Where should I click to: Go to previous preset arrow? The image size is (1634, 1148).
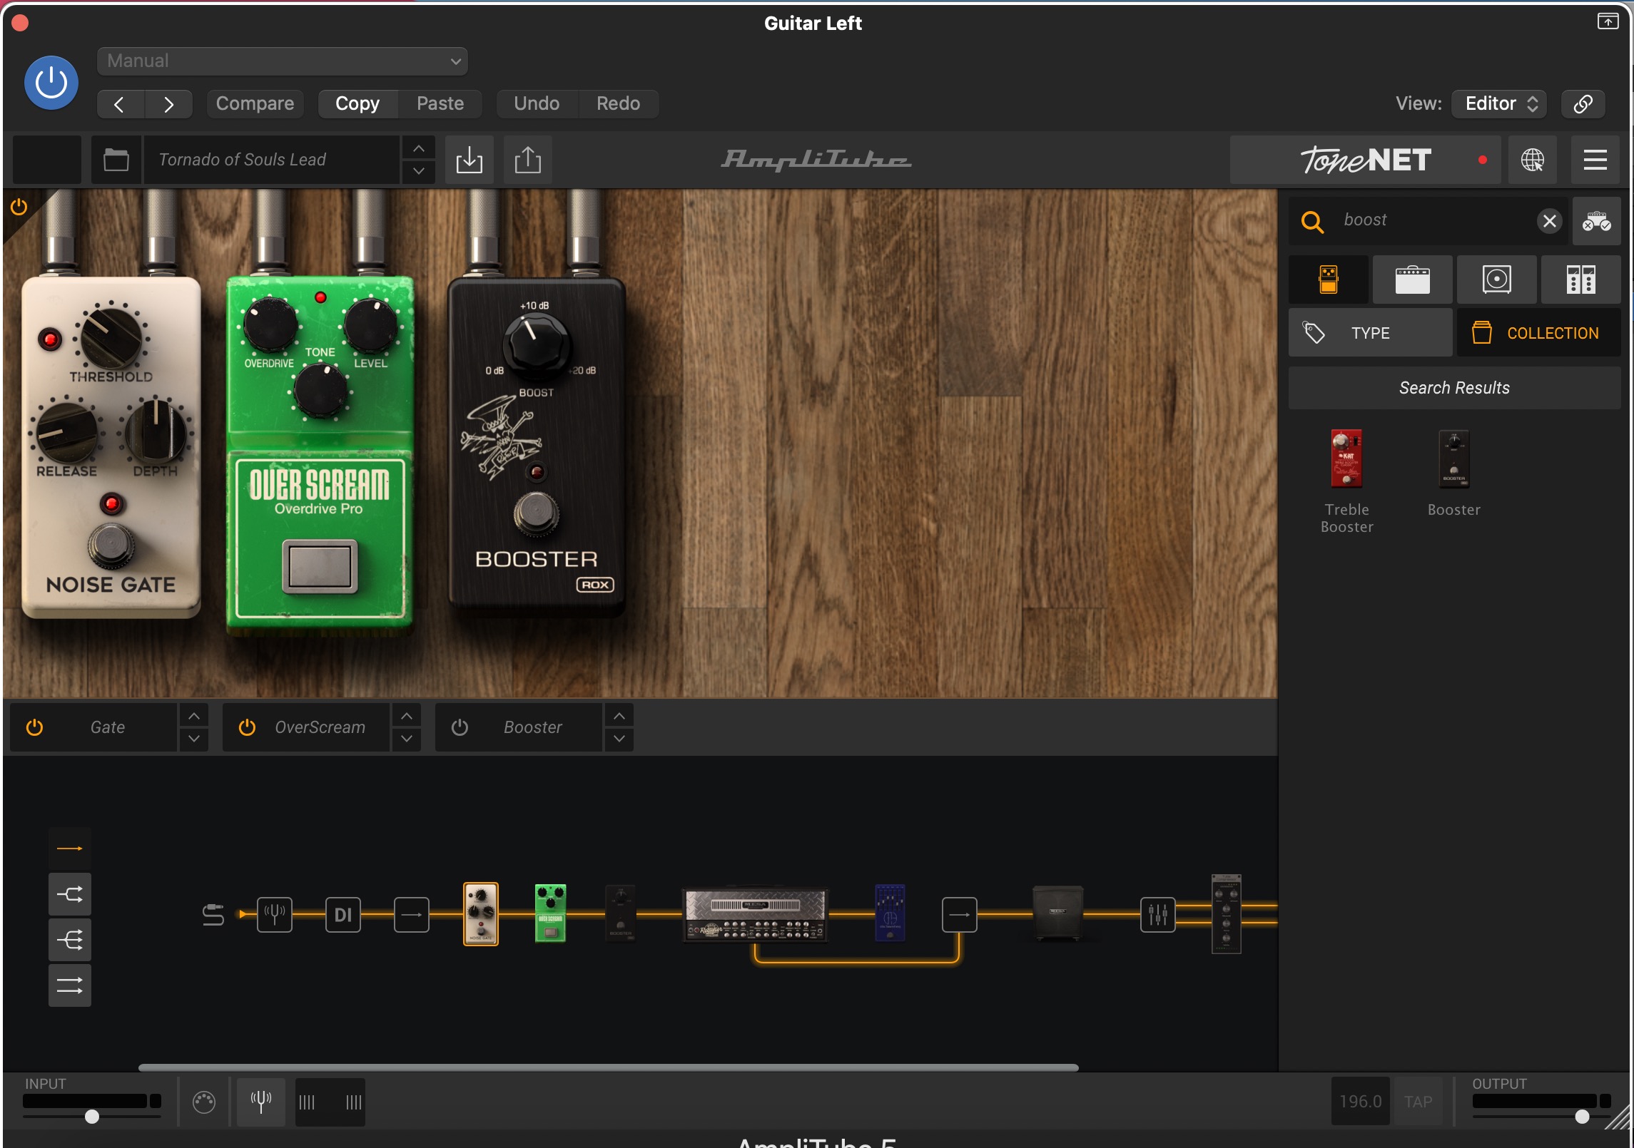click(120, 104)
